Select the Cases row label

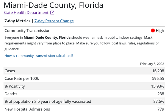coord(10,71)
